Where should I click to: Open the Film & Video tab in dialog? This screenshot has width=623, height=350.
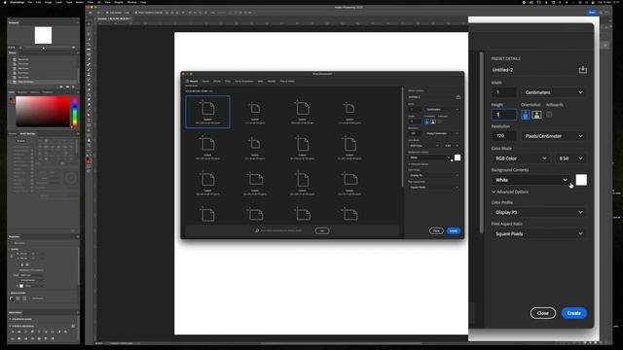coord(287,82)
